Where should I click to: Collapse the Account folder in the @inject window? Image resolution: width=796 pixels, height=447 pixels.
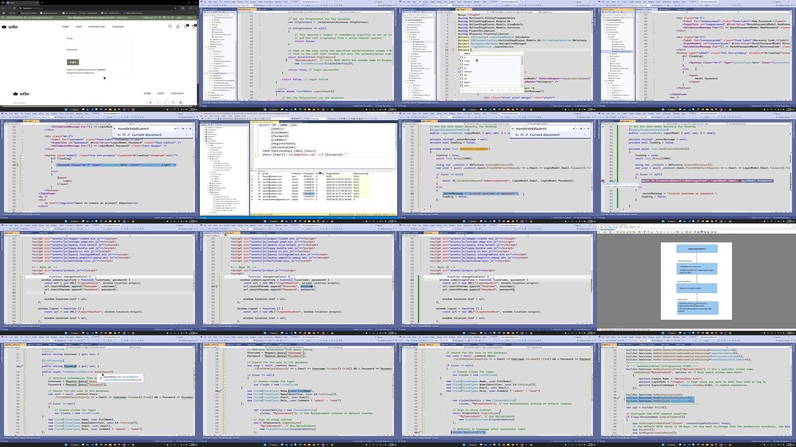point(409,39)
